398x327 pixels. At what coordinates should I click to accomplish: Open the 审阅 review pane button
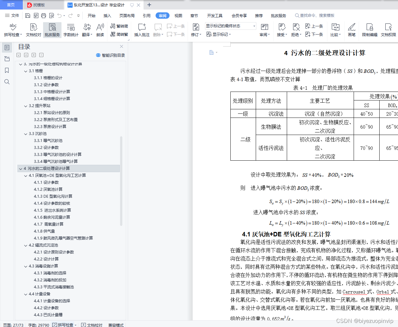[x=265, y=30]
